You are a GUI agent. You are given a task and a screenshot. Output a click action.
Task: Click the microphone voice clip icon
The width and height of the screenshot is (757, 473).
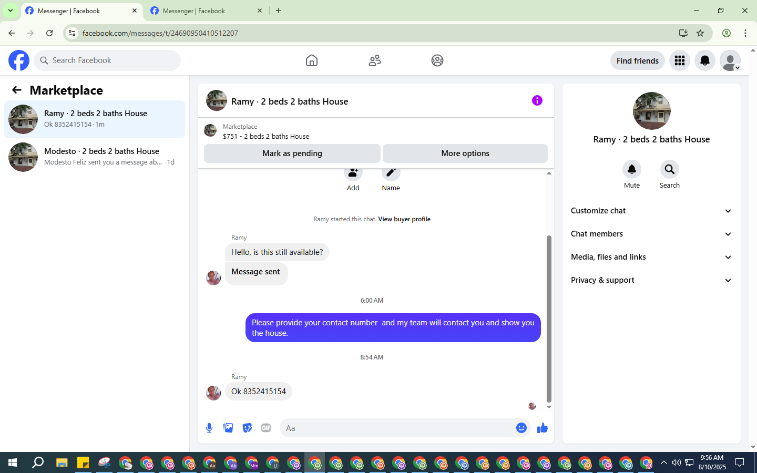pyautogui.click(x=209, y=428)
